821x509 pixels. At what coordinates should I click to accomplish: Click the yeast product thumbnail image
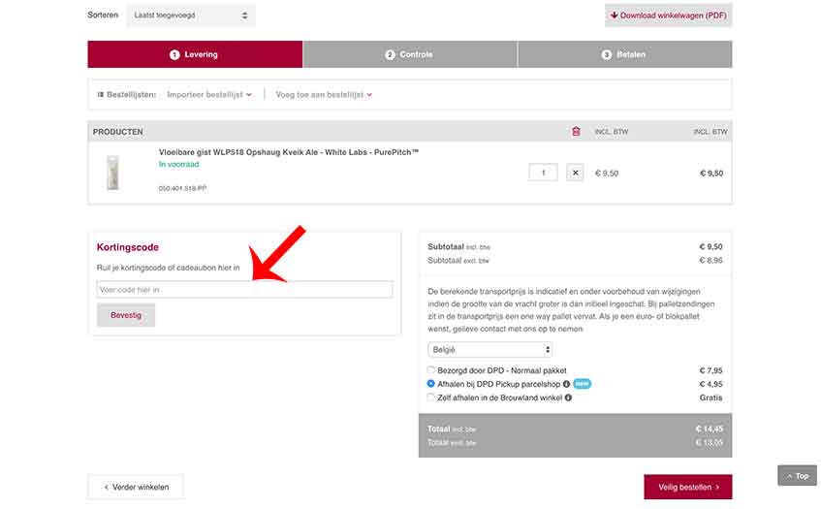coord(112,172)
